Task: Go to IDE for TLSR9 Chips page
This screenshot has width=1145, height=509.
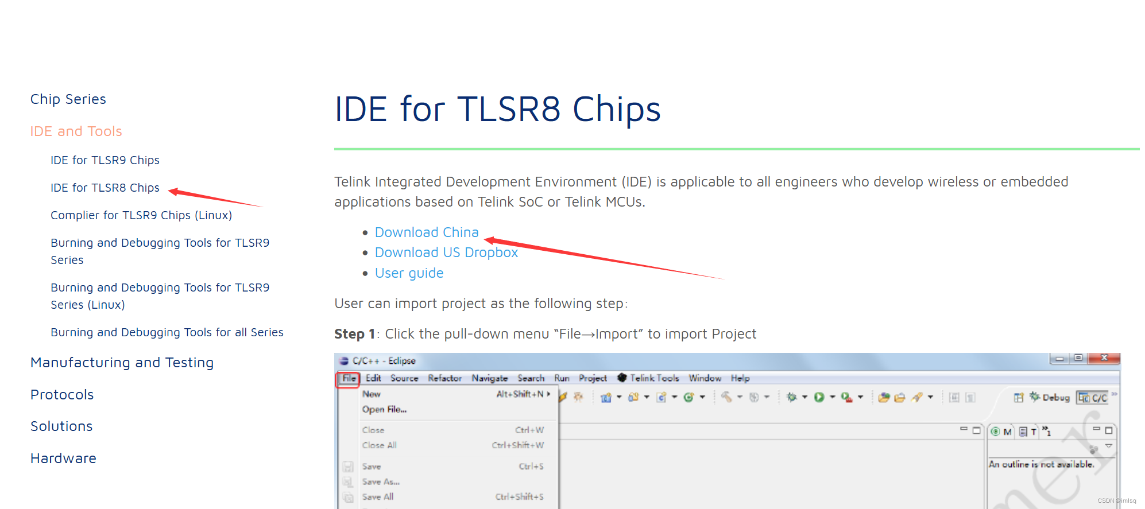Action: 105,160
